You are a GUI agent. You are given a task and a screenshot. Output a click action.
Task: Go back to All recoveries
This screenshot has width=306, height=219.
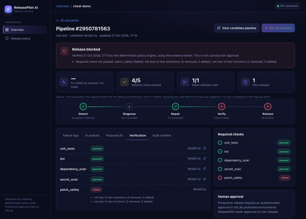click(68, 20)
